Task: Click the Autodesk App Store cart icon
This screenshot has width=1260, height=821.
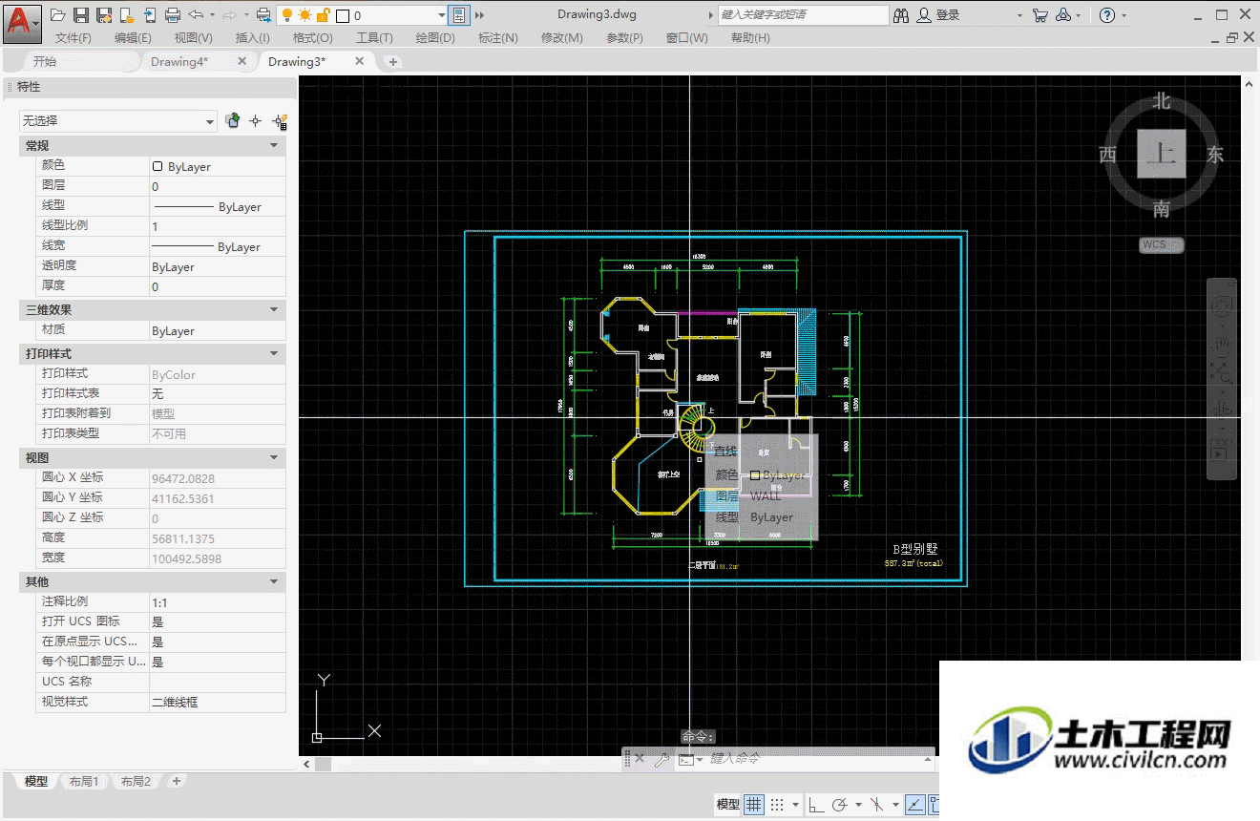Action: [x=1040, y=15]
